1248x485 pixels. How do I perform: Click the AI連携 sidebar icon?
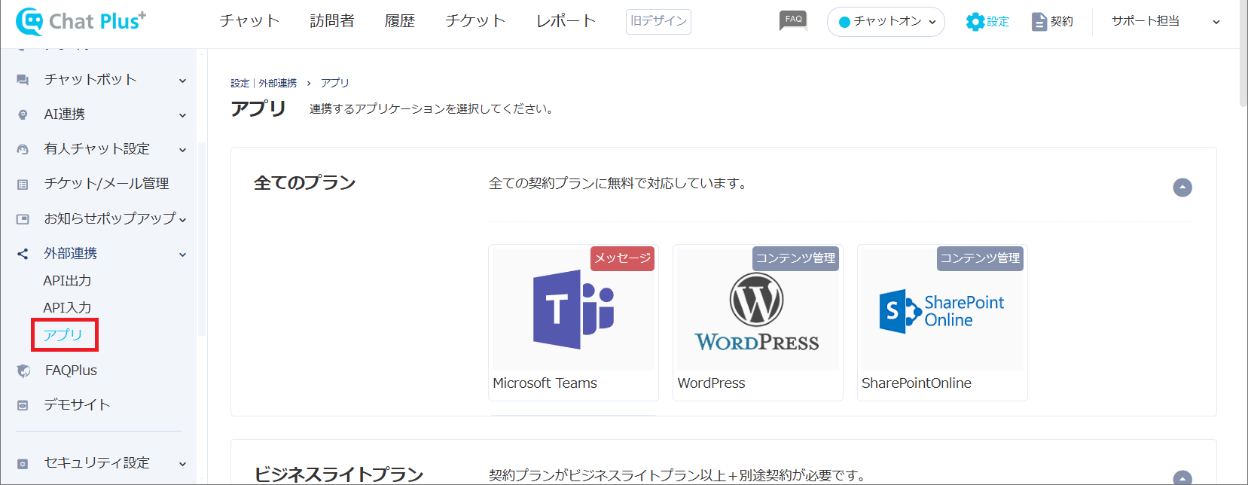tap(23, 114)
